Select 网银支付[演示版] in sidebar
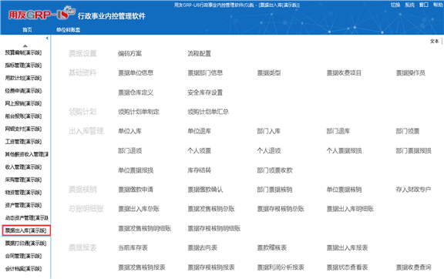 tap(23, 129)
